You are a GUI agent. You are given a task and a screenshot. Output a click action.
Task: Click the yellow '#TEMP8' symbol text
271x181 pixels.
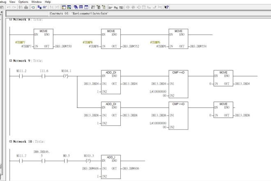[x=87, y=42]
